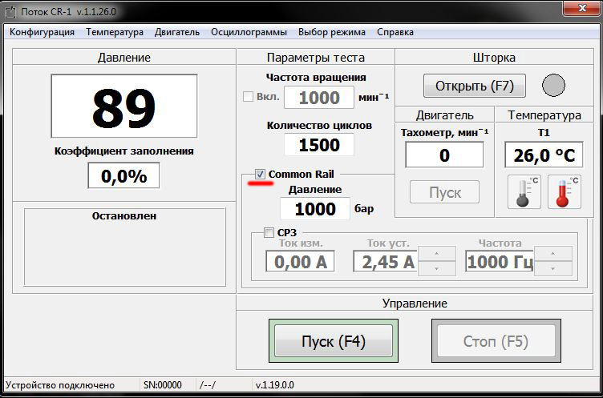Open the Справка menu
603x398 pixels.
[395, 32]
